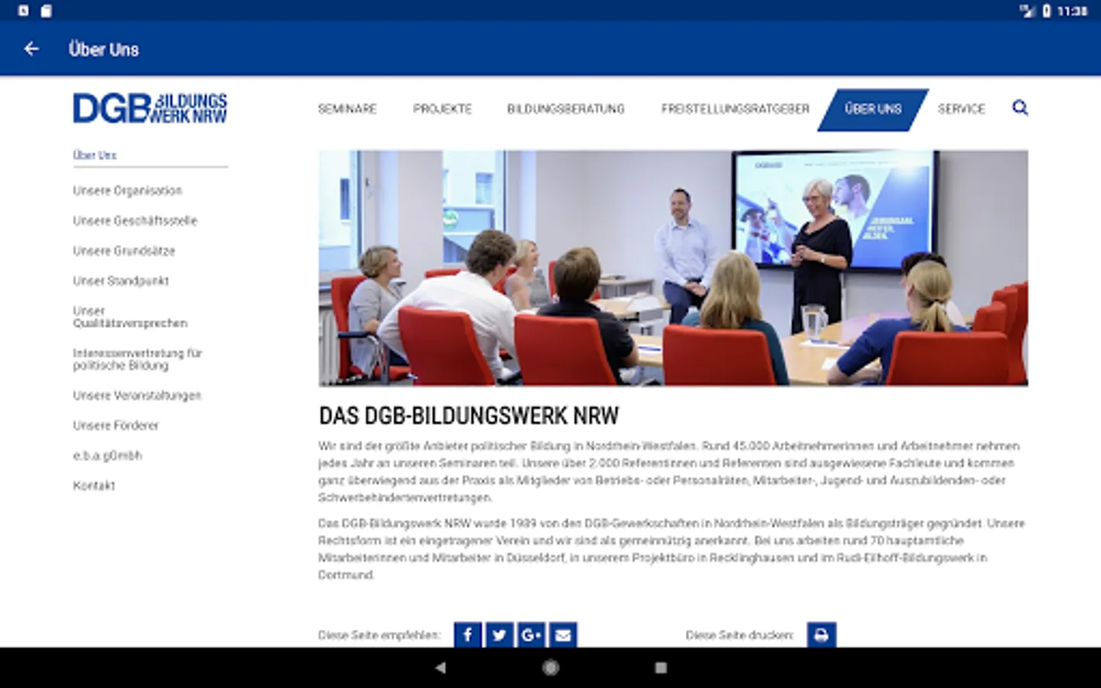Open the Freistellungsratgeber menu item
The image size is (1101, 688).
[735, 109]
